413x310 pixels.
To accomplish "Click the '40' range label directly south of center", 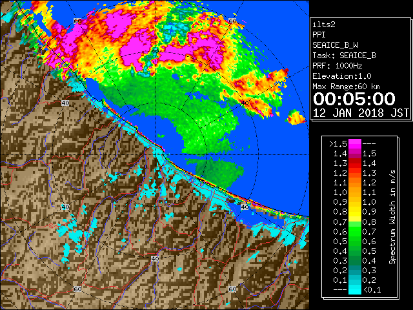I will pyautogui.click(x=155, y=258).
